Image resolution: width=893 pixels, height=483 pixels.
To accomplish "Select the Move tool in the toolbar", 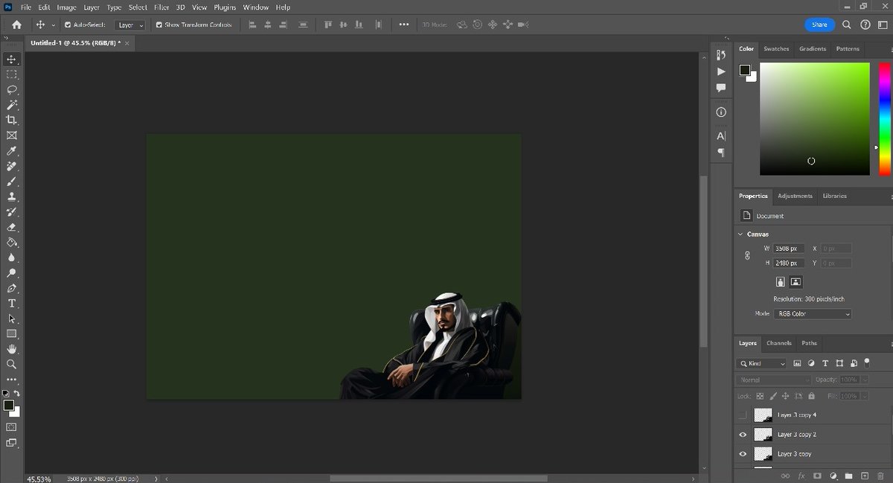I will point(12,59).
